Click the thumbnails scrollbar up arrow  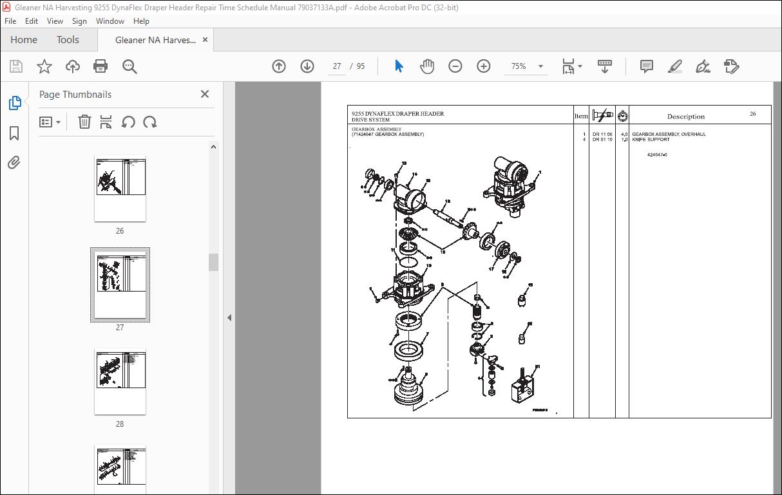point(213,147)
